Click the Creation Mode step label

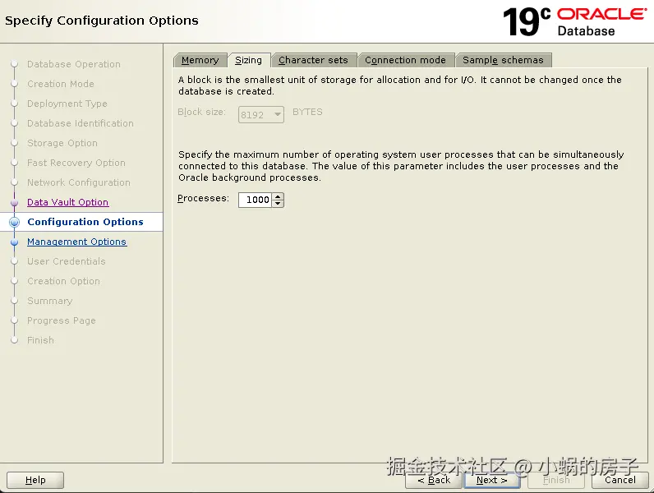tap(61, 84)
